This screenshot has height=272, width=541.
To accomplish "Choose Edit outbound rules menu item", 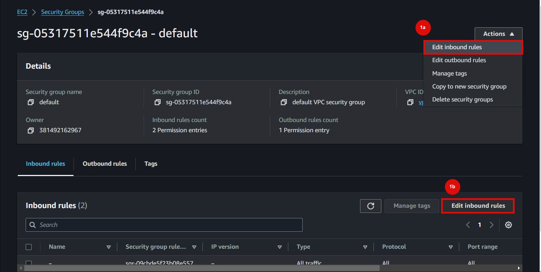I will coord(473,60).
